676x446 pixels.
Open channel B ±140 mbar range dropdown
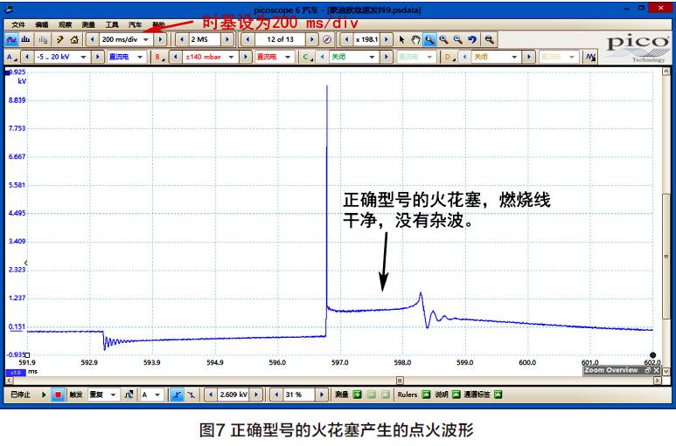tap(232, 57)
